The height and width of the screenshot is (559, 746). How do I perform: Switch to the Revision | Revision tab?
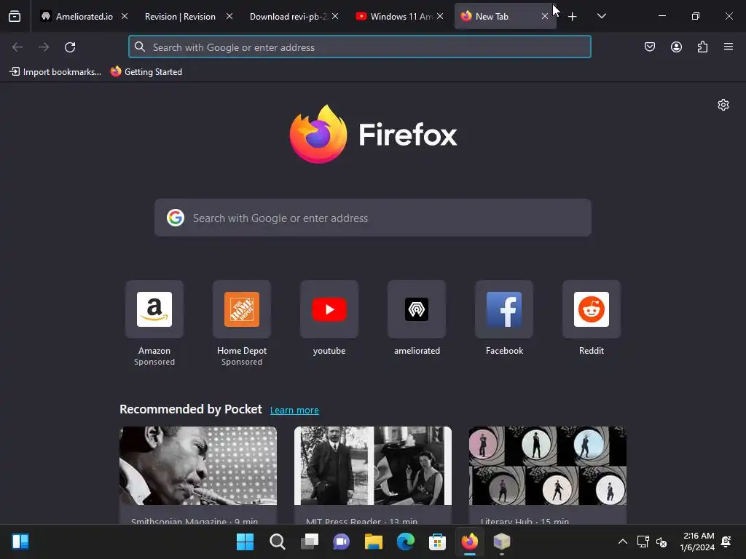(x=189, y=16)
